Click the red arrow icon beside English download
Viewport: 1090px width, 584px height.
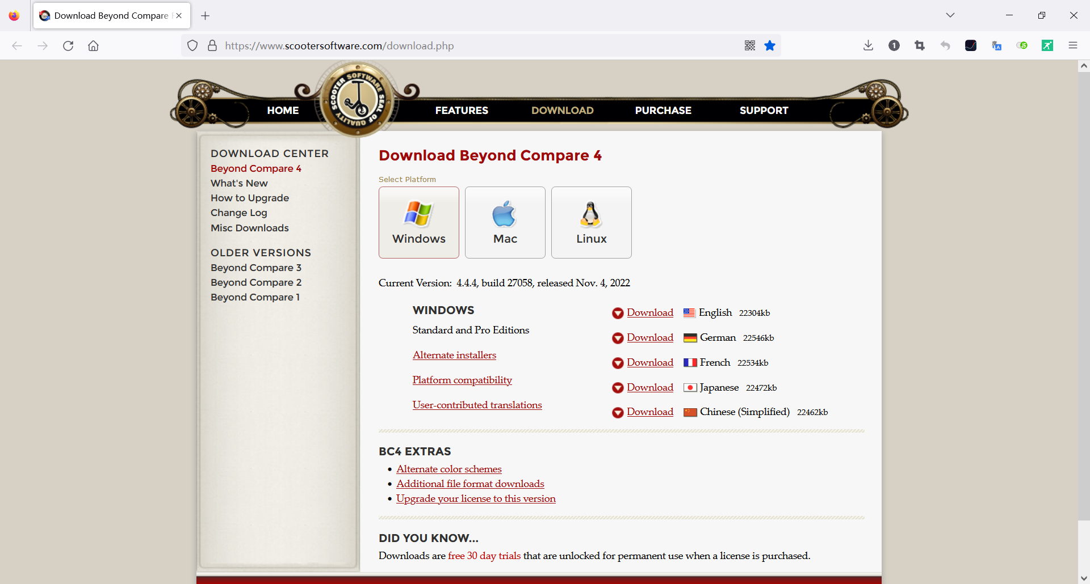pos(618,313)
